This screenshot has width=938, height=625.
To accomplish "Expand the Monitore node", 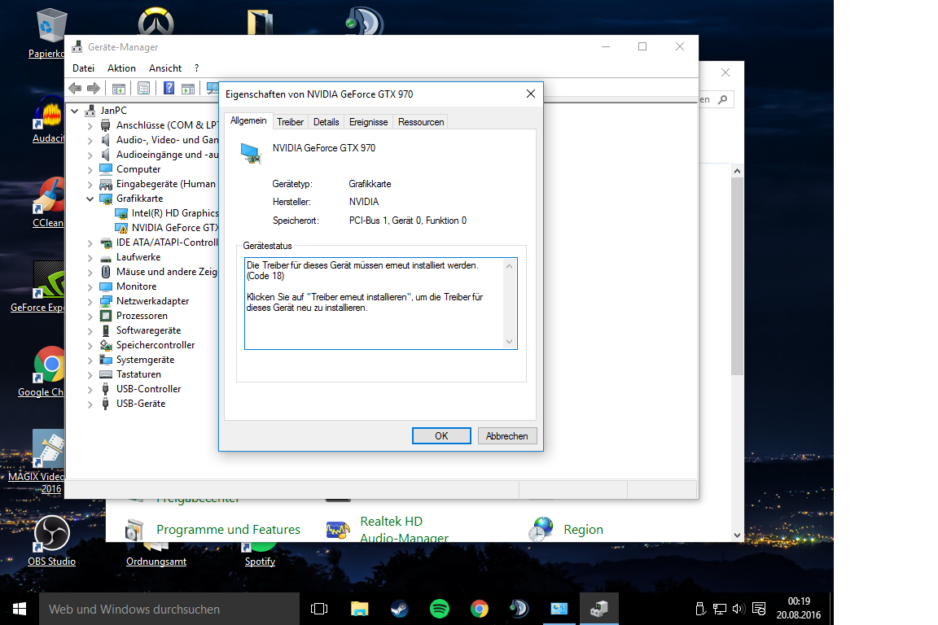I will point(90,286).
